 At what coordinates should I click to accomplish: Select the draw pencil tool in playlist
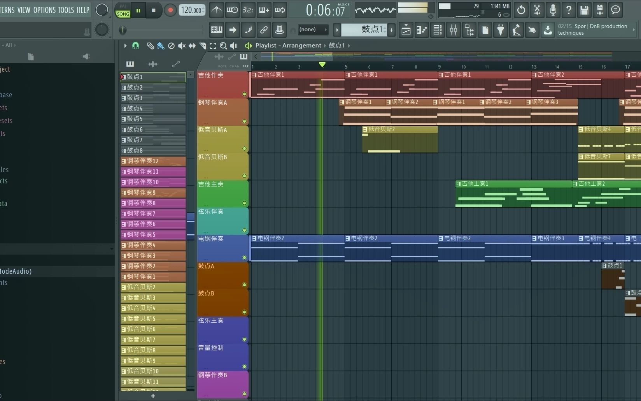click(150, 46)
